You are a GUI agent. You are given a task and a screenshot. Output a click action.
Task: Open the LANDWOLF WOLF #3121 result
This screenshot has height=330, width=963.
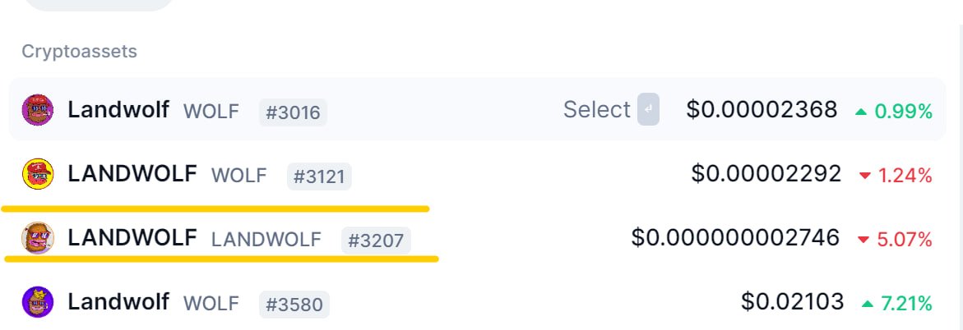(477, 174)
